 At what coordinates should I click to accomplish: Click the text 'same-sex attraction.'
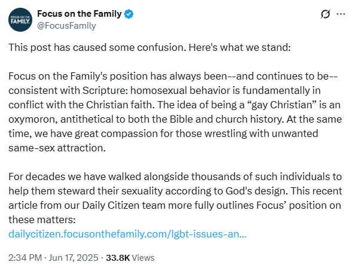click(57, 148)
